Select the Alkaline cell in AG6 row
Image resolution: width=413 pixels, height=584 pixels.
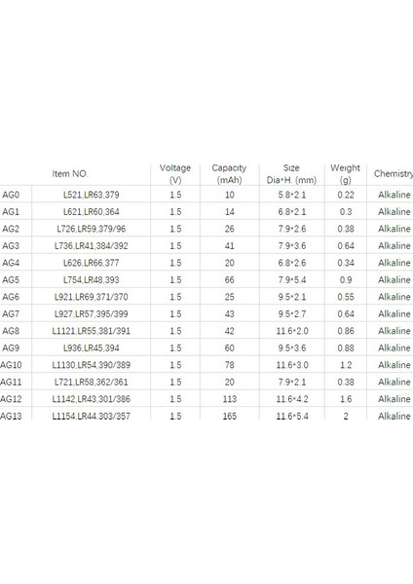click(x=394, y=297)
